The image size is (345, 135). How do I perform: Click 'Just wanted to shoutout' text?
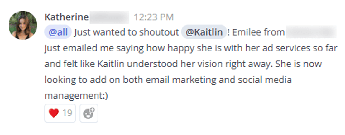click(x=127, y=32)
